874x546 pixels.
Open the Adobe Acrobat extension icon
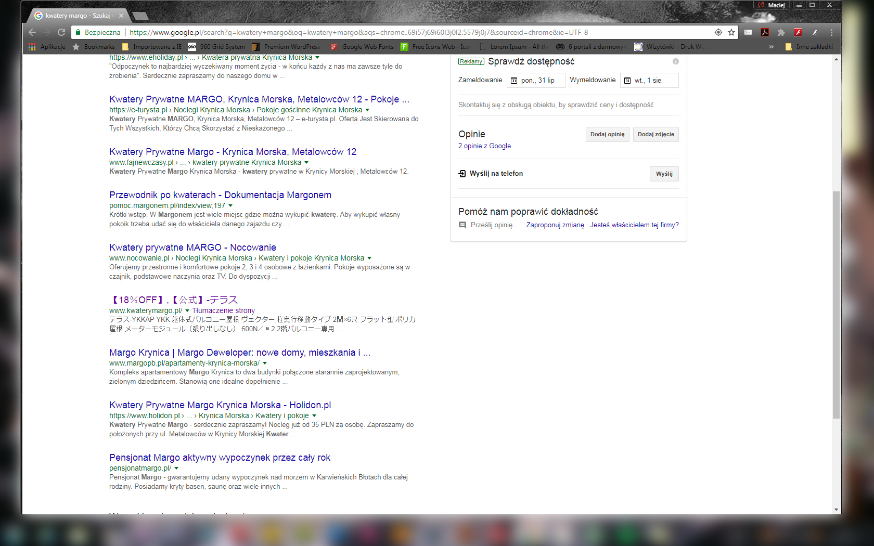click(765, 32)
